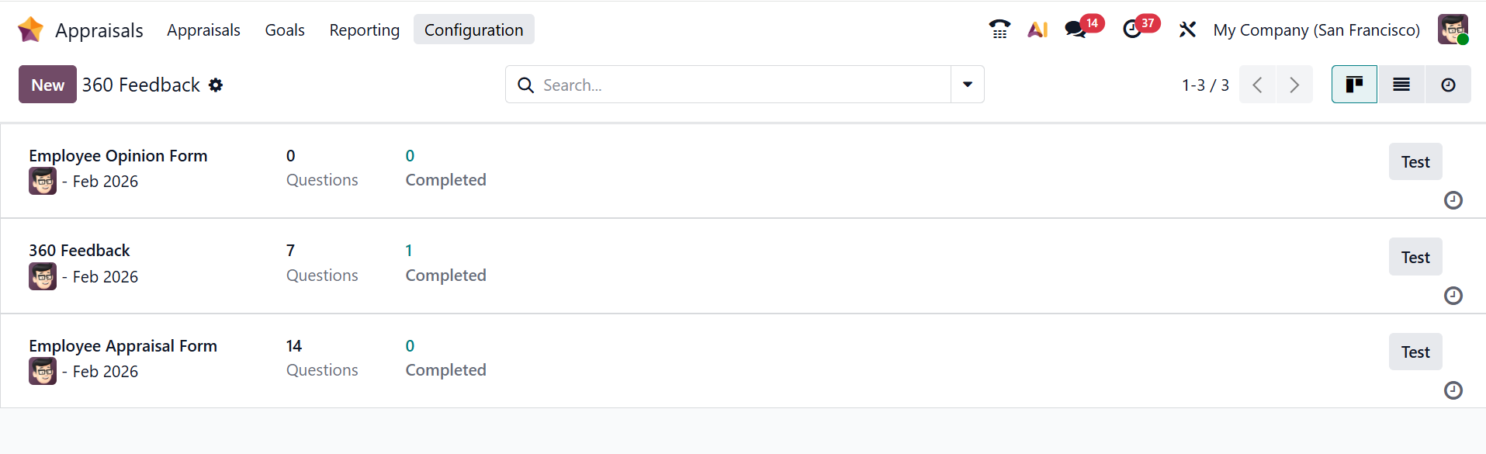1486x454 pixels.
Task: Expand the search options dropdown arrow
Action: [x=968, y=85]
